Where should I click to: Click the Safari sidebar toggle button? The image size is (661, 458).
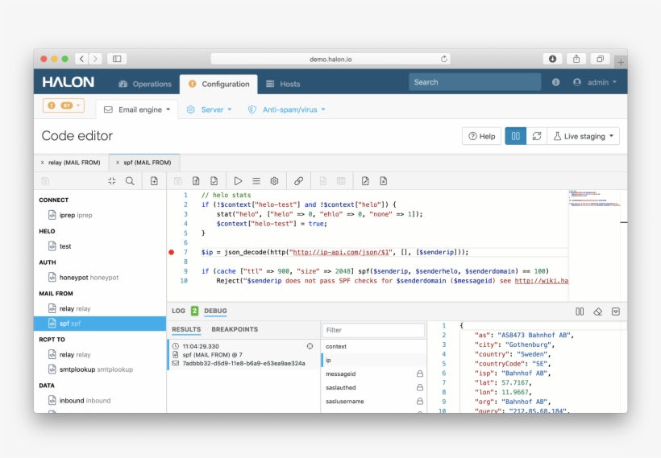click(117, 59)
